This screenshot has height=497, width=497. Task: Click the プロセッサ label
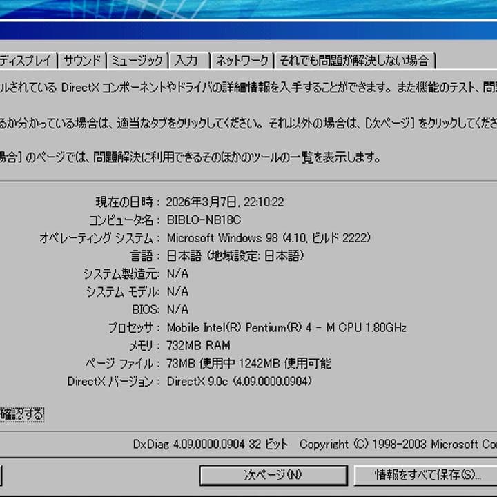tap(134, 327)
